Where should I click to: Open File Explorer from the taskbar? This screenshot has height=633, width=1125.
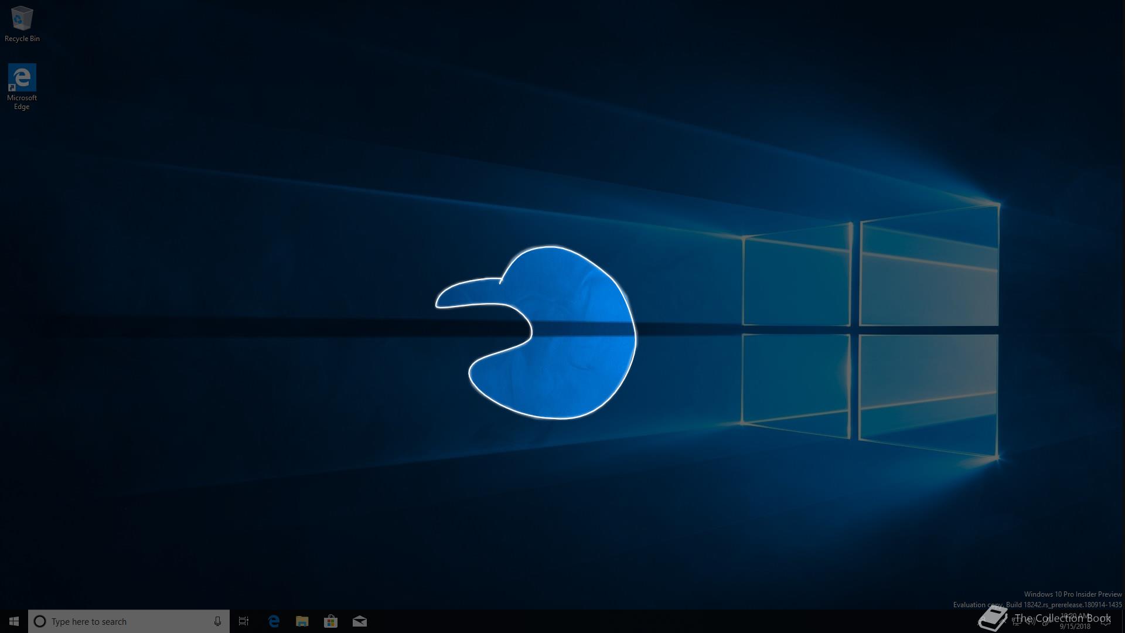click(x=302, y=621)
